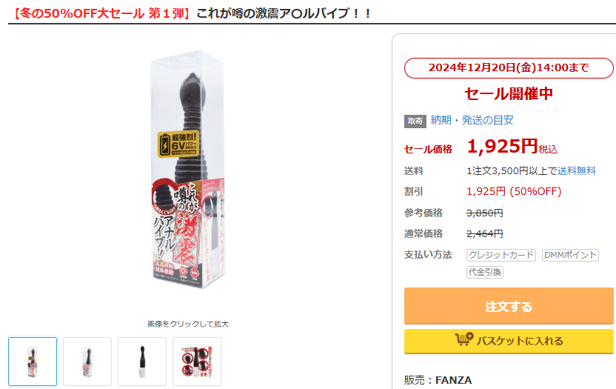The width and height of the screenshot is (616, 389).
Task: Click the cart icon in the basket button
Action: (464, 339)
